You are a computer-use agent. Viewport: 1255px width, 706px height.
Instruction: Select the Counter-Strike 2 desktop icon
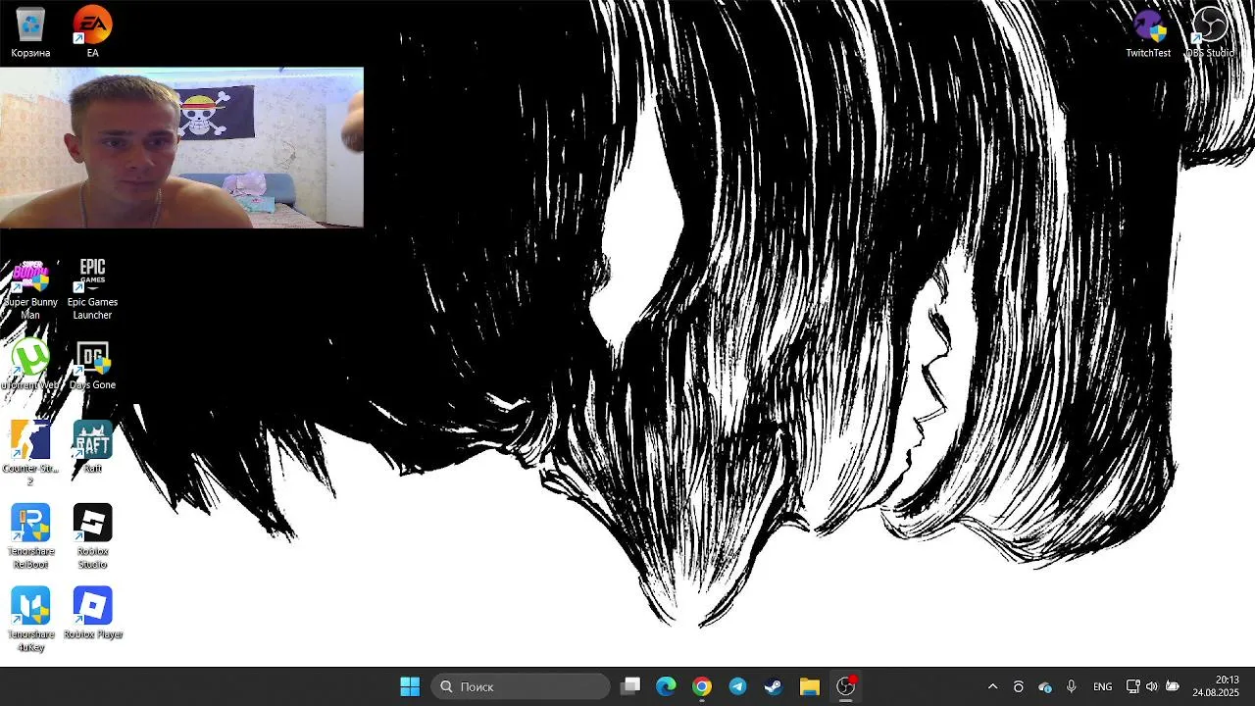pos(30,454)
